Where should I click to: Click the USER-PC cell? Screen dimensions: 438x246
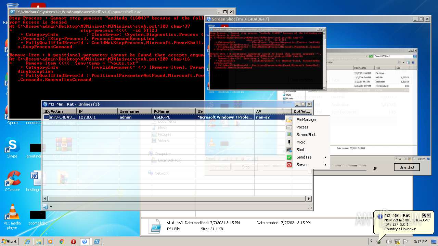[x=174, y=117]
